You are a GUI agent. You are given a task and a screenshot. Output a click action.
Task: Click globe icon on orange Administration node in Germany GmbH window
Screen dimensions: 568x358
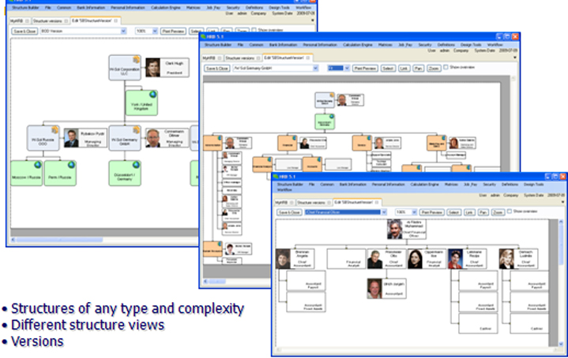point(219,138)
